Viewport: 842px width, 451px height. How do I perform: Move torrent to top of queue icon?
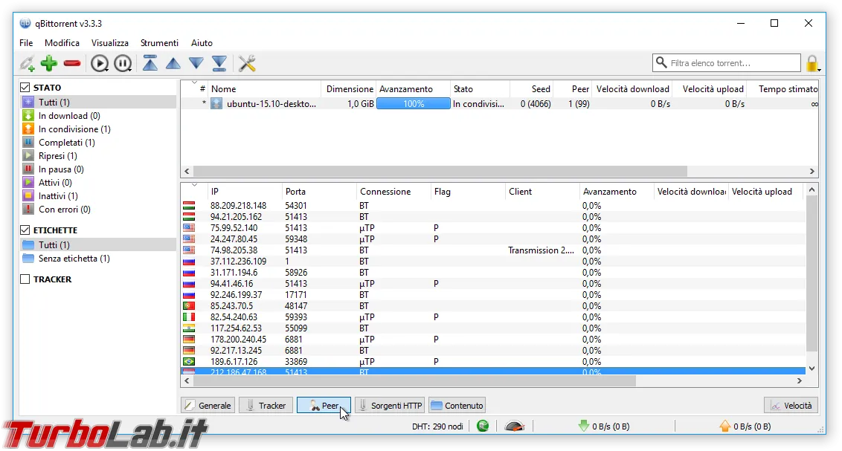click(x=150, y=63)
